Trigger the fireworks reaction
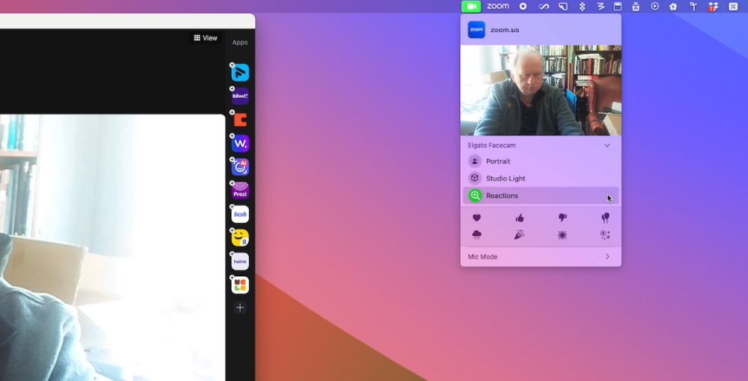Viewport: 748px width, 381px height. coord(605,235)
